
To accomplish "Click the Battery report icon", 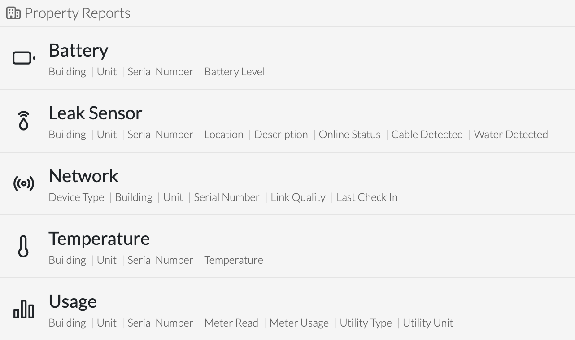I will pos(24,58).
